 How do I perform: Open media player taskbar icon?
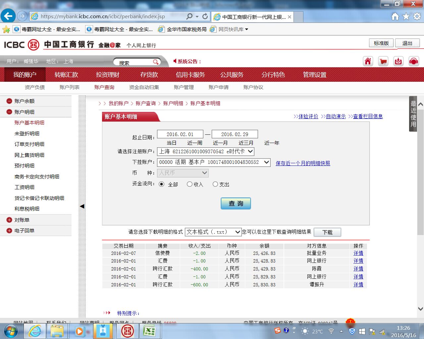[x=80, y=331]
